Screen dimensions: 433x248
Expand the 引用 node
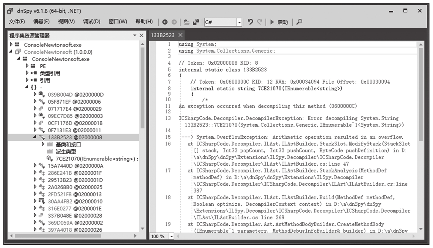coord(27,80)
